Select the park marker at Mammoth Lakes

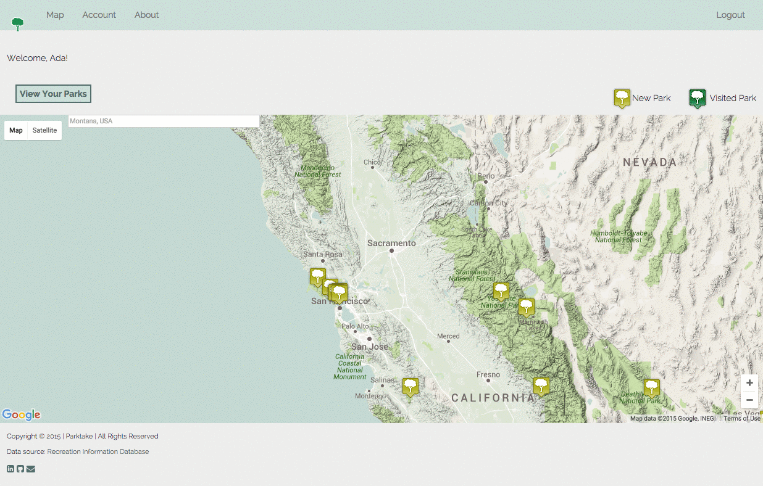[526, 307]
